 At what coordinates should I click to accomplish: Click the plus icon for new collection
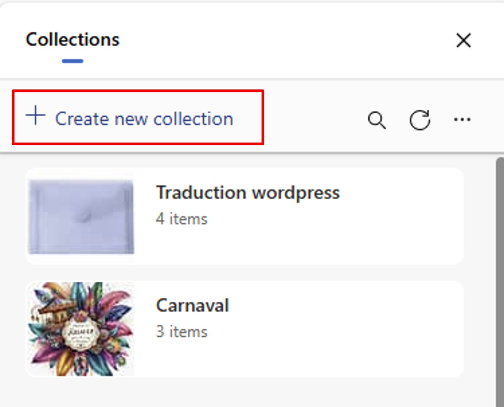click(36, 116)
